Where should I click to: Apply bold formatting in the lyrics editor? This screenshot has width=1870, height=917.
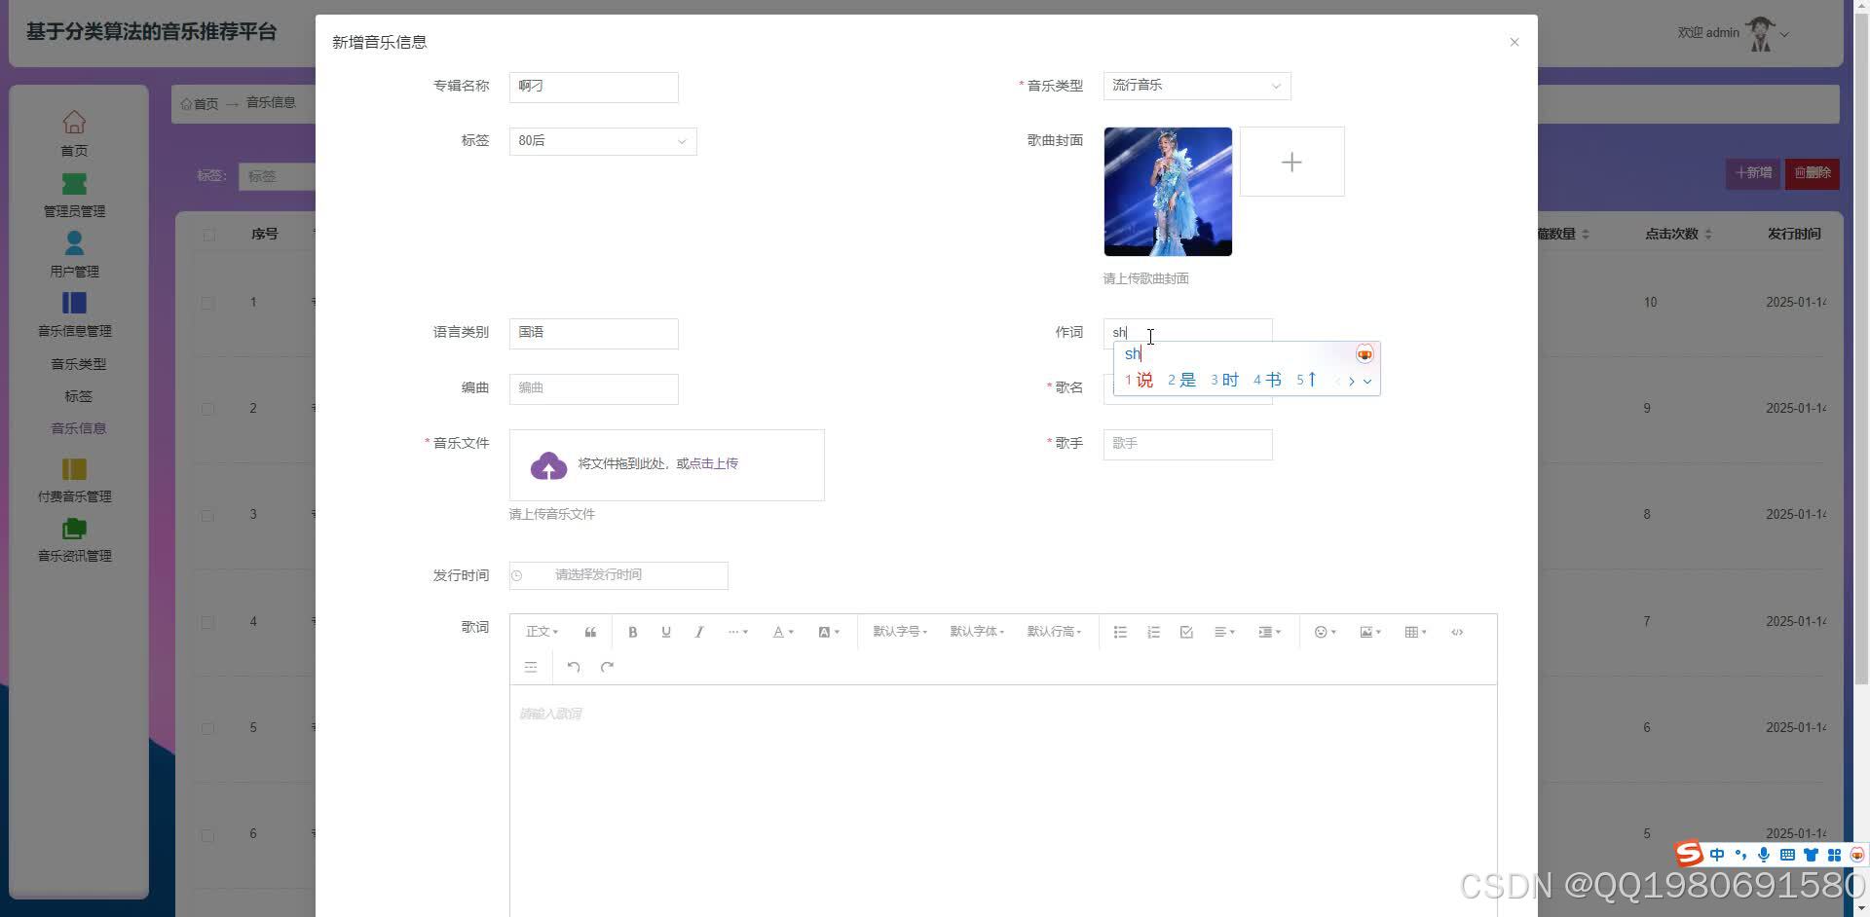[633, 632]
